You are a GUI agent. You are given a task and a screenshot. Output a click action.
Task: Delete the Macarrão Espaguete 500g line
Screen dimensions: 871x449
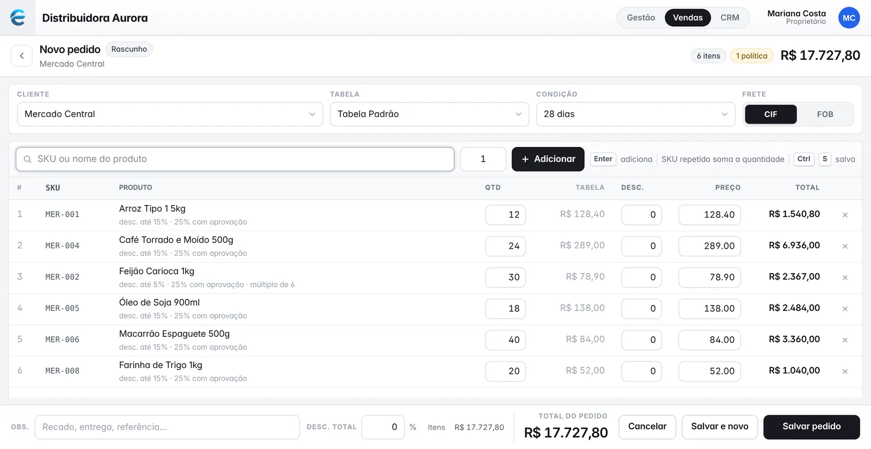[845, 340]
